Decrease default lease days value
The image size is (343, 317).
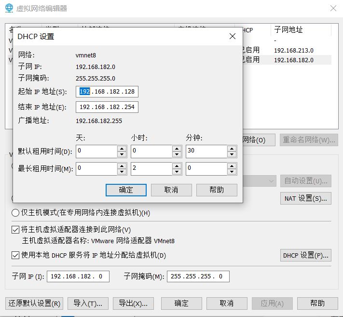[122, 154]
